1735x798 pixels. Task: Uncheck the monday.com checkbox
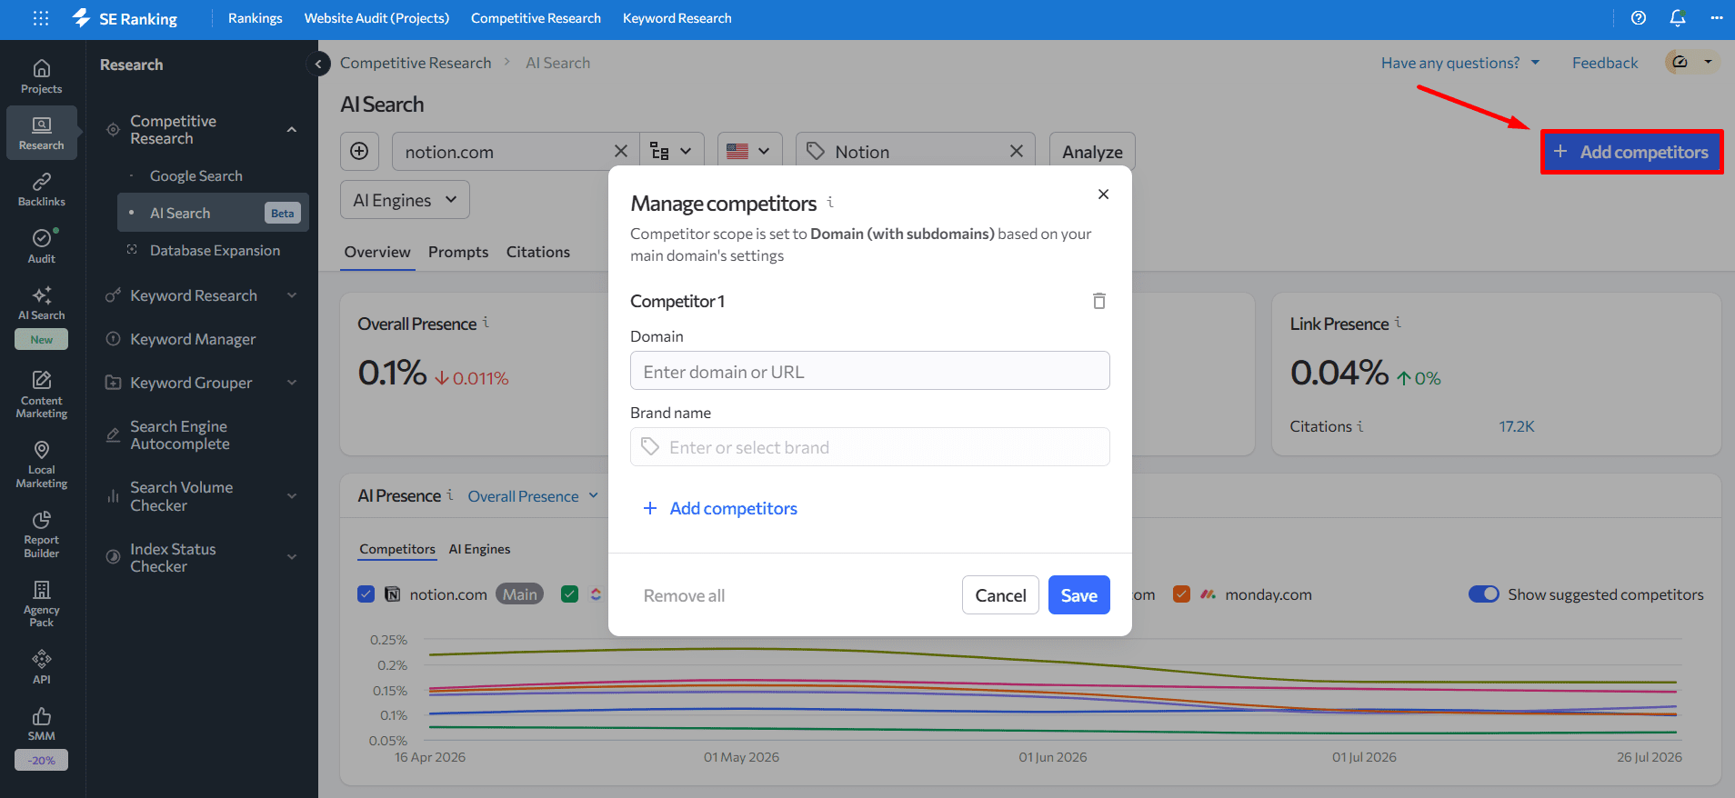pyautogui.click(x=1182, y=594)
